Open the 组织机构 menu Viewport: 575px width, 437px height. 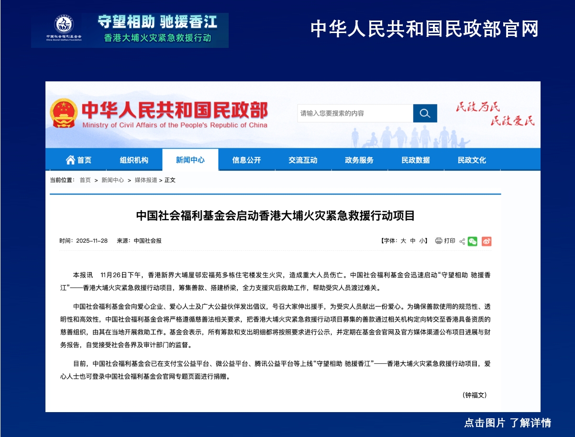[134, 160]
